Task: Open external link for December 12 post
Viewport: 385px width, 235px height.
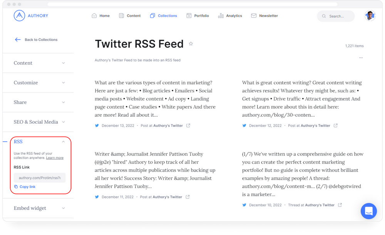Action: pos(336,126)
